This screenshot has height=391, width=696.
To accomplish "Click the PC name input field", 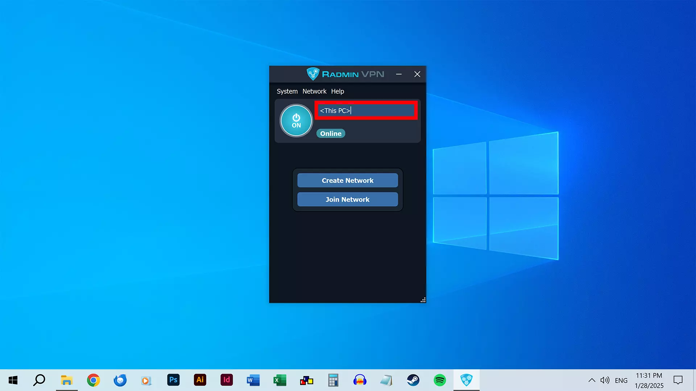I will click(366, 110).
